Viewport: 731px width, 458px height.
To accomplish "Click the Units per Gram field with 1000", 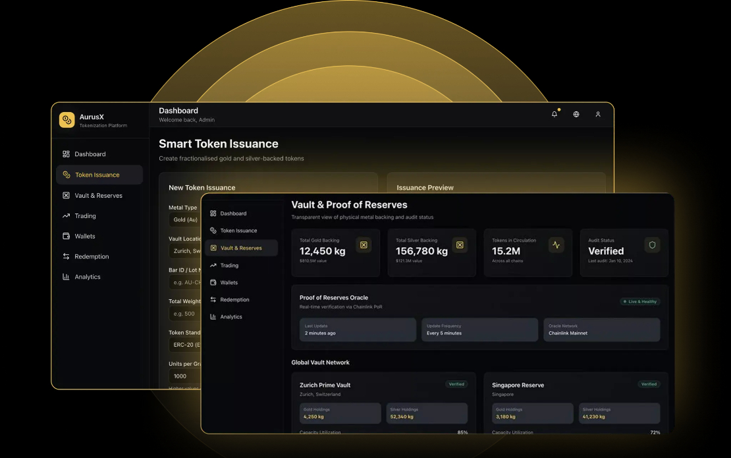I will click(x=185, y=376).
